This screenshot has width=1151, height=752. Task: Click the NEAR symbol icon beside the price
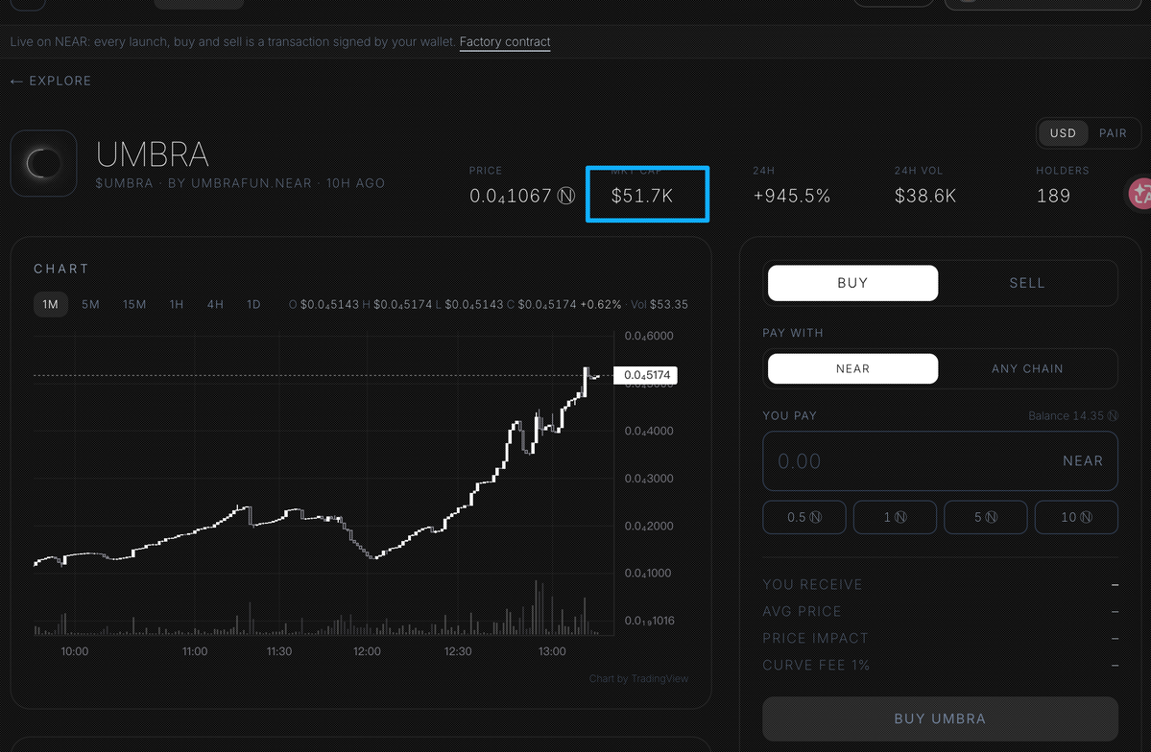click(x=566, y=196)
